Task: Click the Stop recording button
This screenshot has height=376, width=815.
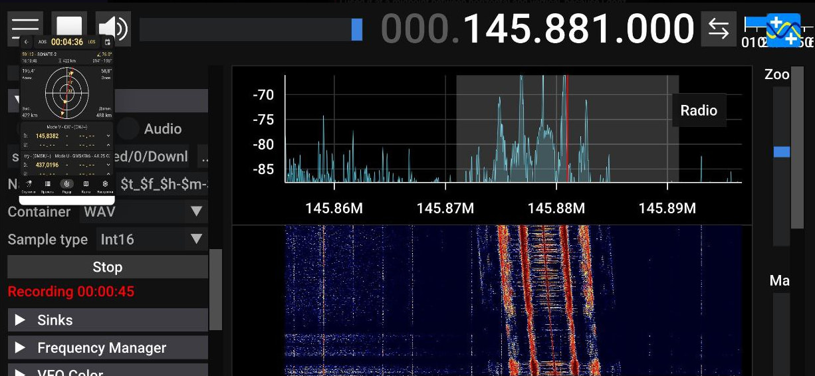Action: tap(108, 267)
